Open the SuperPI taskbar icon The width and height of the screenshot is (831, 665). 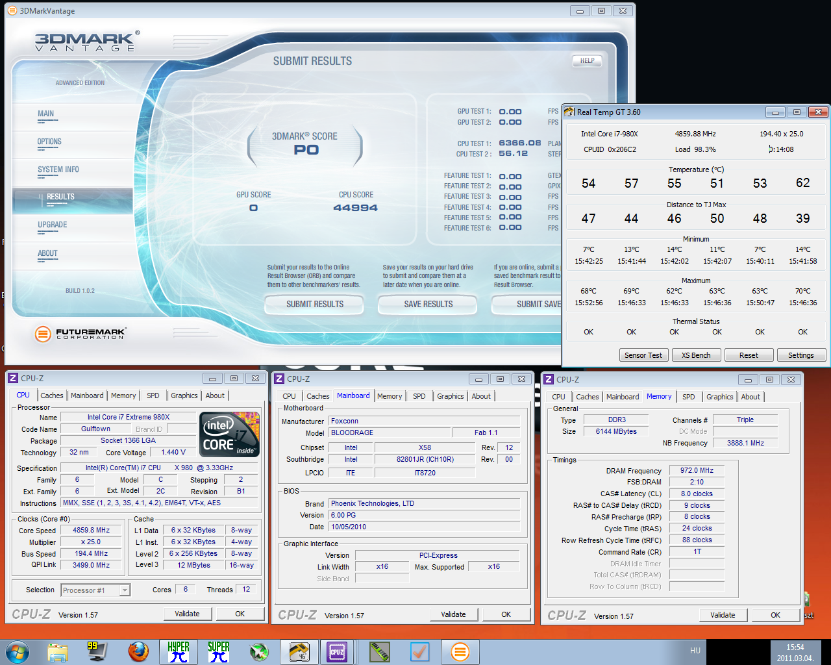[x=218, y=651]
